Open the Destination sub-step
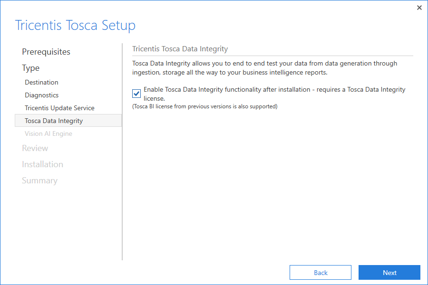The width and height of the screenshot is (428, 285). coord(42,82)
